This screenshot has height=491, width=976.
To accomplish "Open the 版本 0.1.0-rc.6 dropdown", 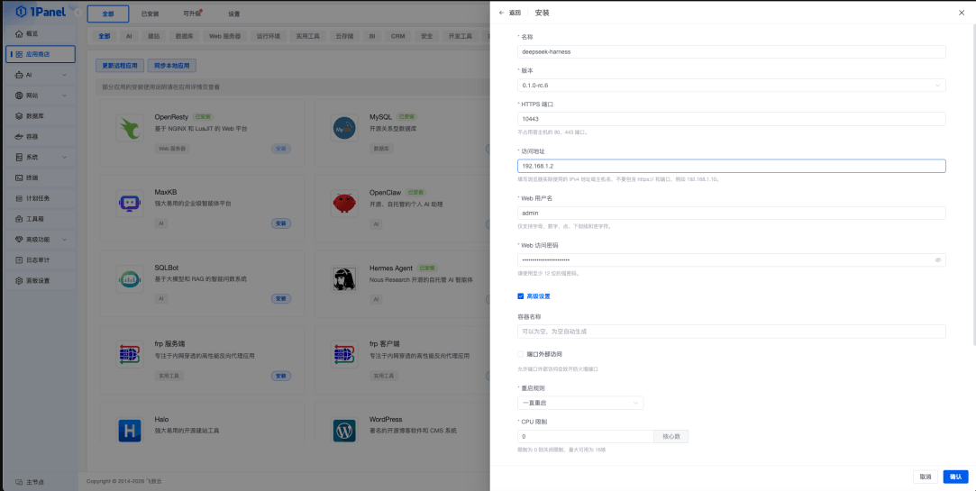I will (x=732, y=86).
